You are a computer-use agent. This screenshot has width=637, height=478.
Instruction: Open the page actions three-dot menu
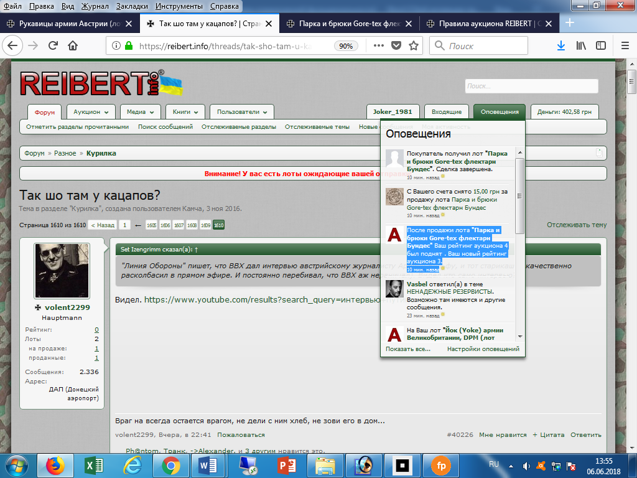tap(379, 46)
